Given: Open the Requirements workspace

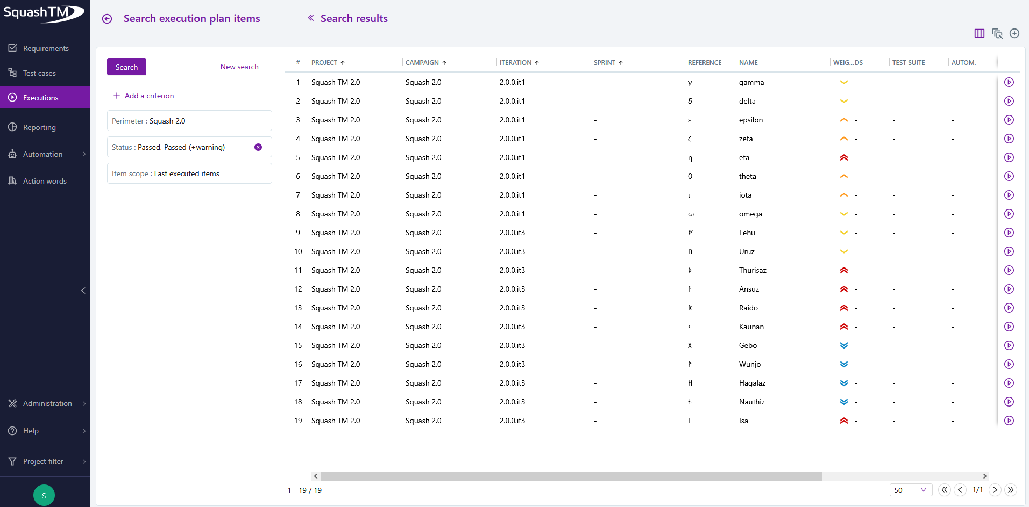Looking at the screenshot, I should point(45,48).
